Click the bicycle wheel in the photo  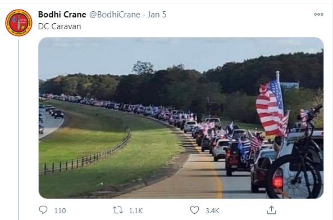(x=293, y=177)
